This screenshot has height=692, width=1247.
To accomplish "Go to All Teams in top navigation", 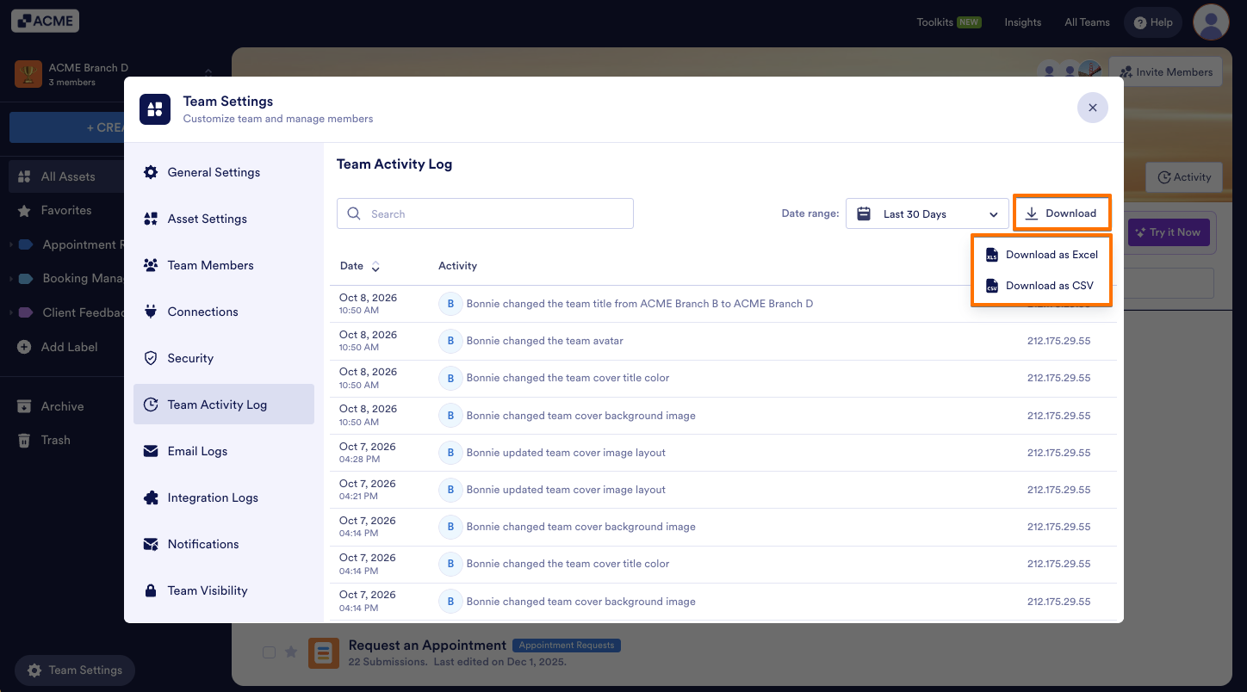I will pos(1087,22).
